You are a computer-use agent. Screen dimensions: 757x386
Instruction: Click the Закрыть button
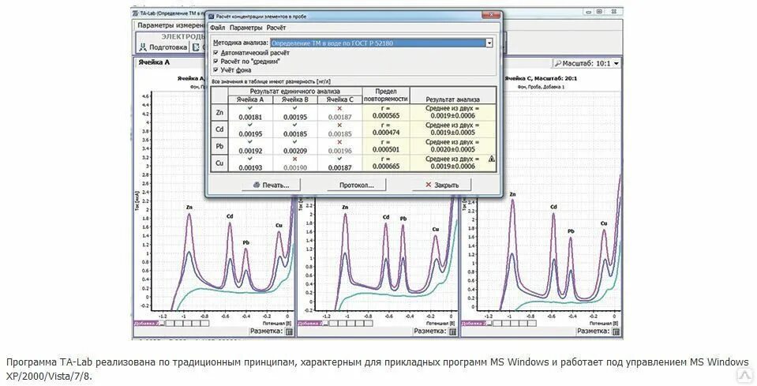[x=442, y=185]
